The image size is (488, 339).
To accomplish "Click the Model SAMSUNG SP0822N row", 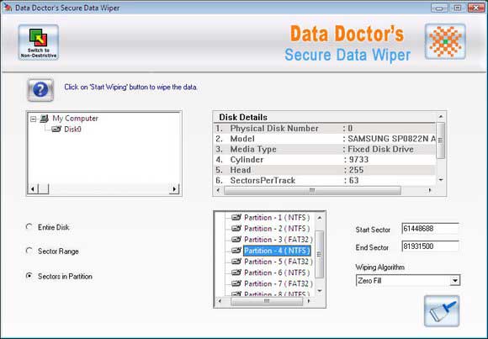I will 325,139.
